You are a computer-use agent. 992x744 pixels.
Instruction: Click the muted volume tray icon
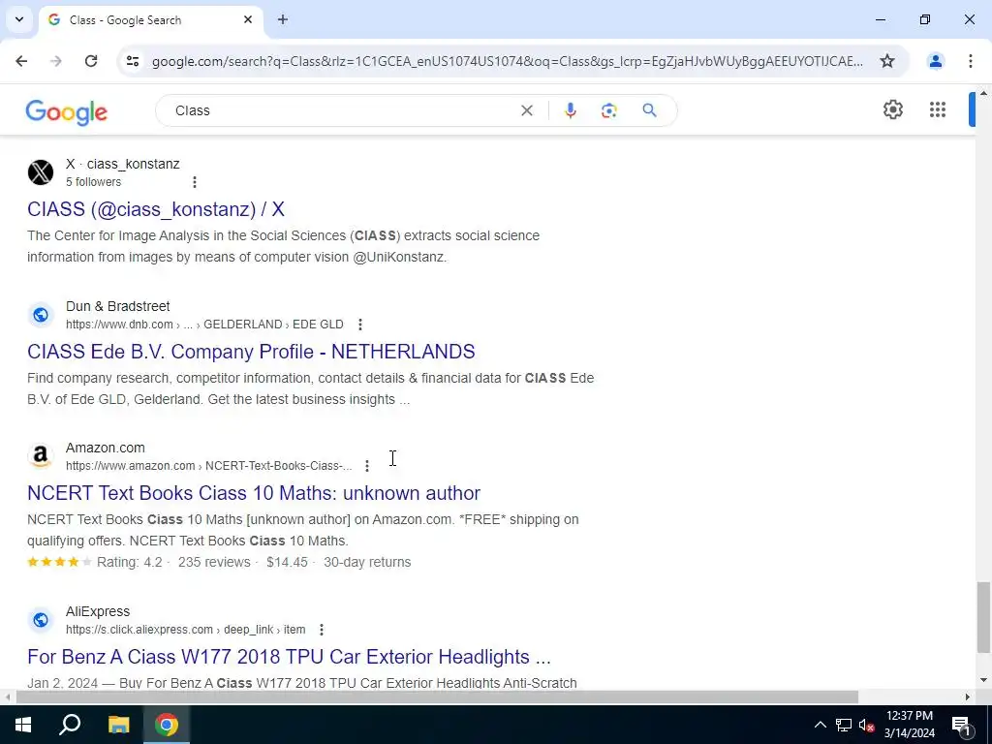pos(867,725)
